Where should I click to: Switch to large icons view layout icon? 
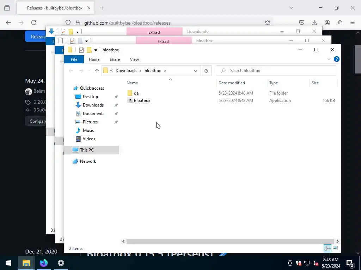335,248
